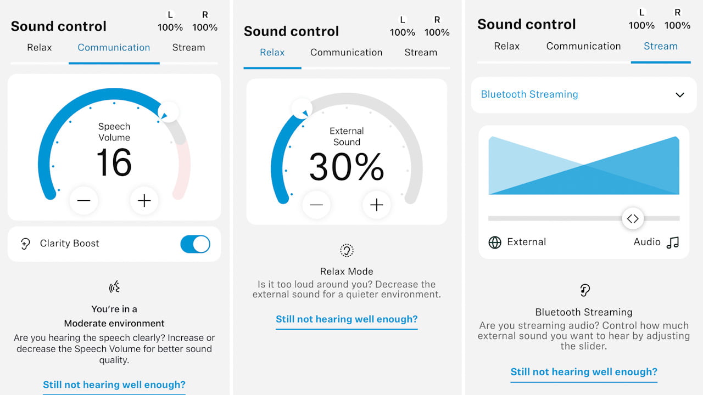Decrease Speech Volume with minus button

point(83,201)
